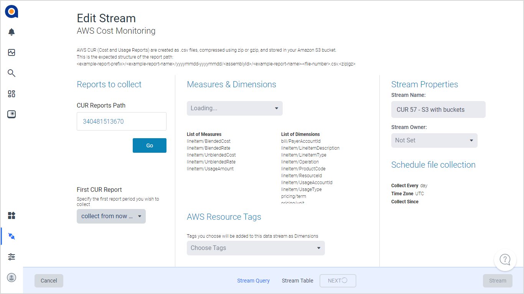524x294 pixels.
Task: Select the pricing/term dimension text
Action: coord(294,196)
